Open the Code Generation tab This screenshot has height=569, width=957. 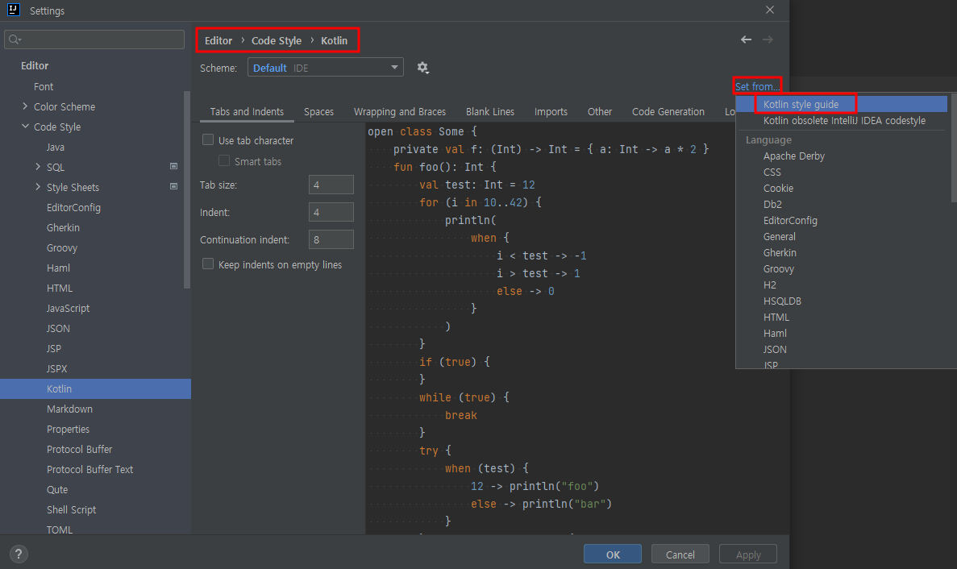pos(668,111)
